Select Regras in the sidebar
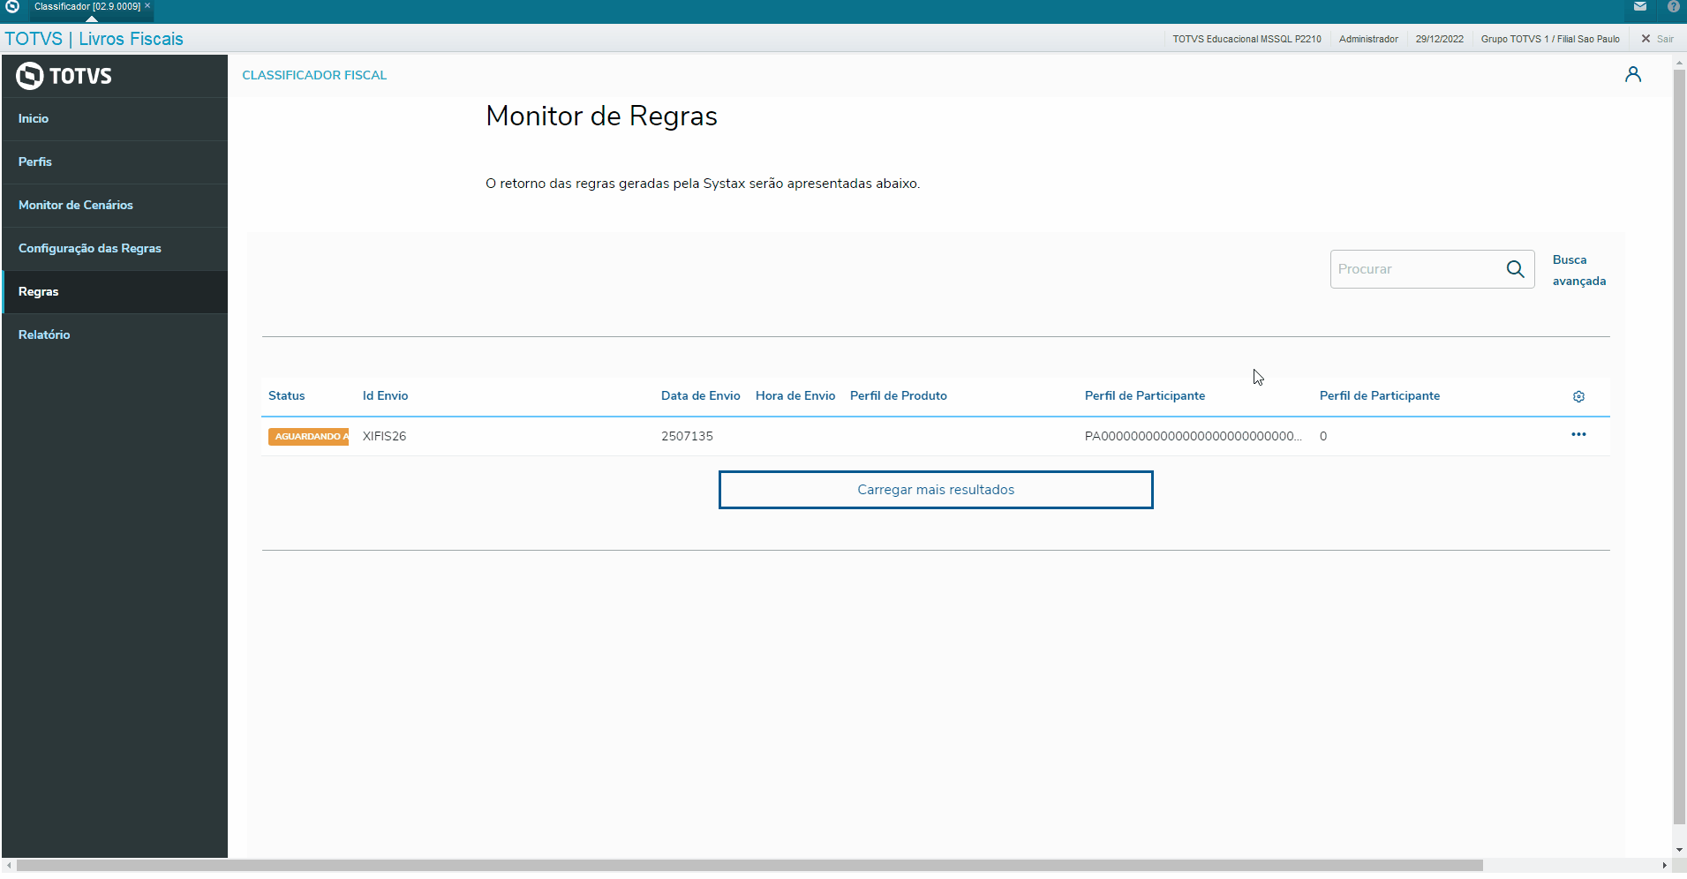The image size is (1687, 879). point(115,292)
